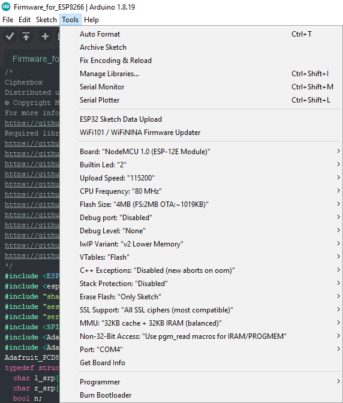Select Burn Bootloader

pos(201,395)
